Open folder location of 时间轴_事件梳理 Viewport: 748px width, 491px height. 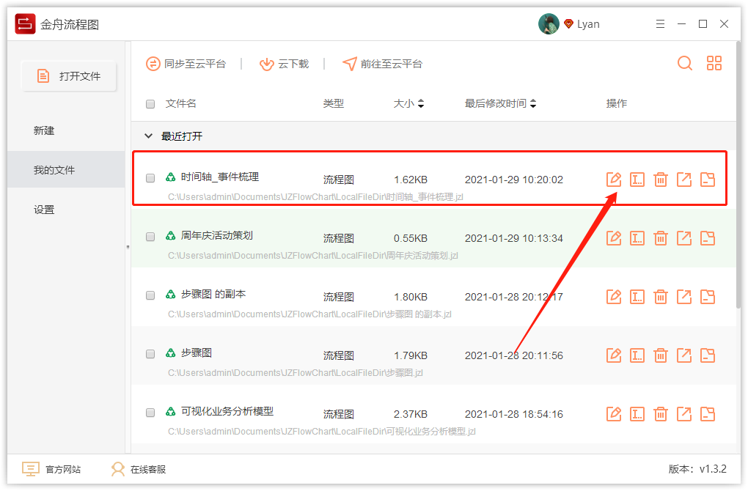[708, 180]
